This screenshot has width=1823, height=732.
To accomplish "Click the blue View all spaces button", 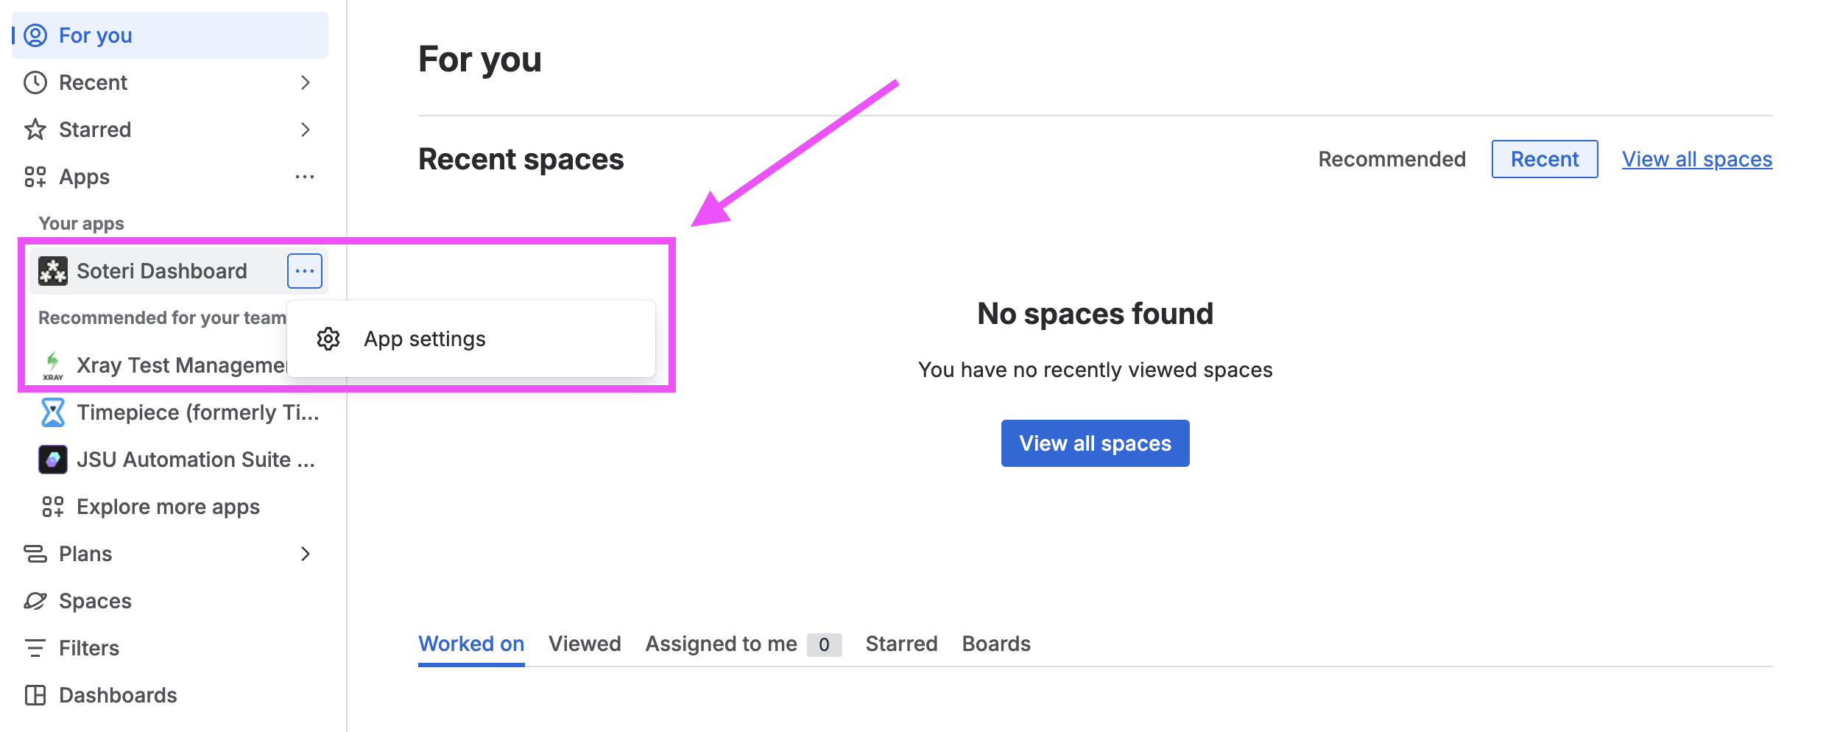I will tap(1095, 443).
